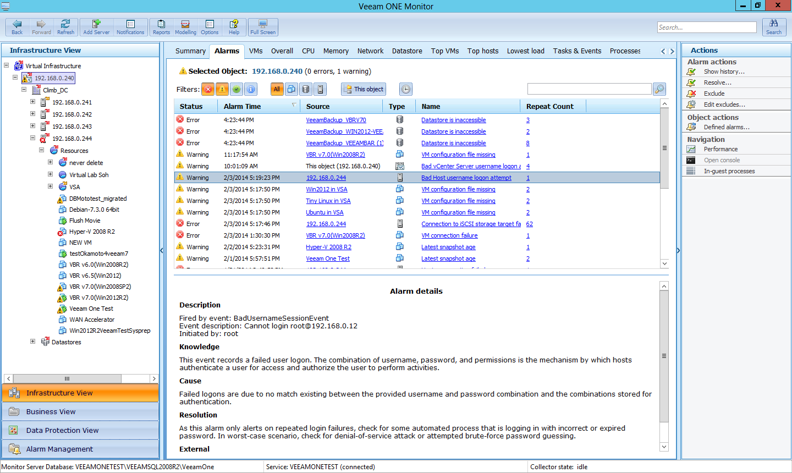Click the binoculars Search button
The height and width of the screenshot is (473, 792).
[x=774, y=27]
